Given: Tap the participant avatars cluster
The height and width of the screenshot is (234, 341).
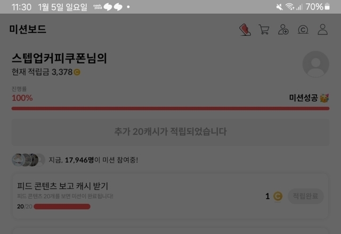Looking at the screenshot, I should pyautogui.click(x=28, y=160).
